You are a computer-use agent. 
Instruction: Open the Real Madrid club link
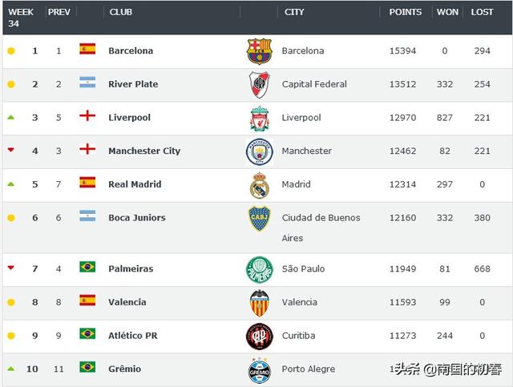click(x=135, y=184)
